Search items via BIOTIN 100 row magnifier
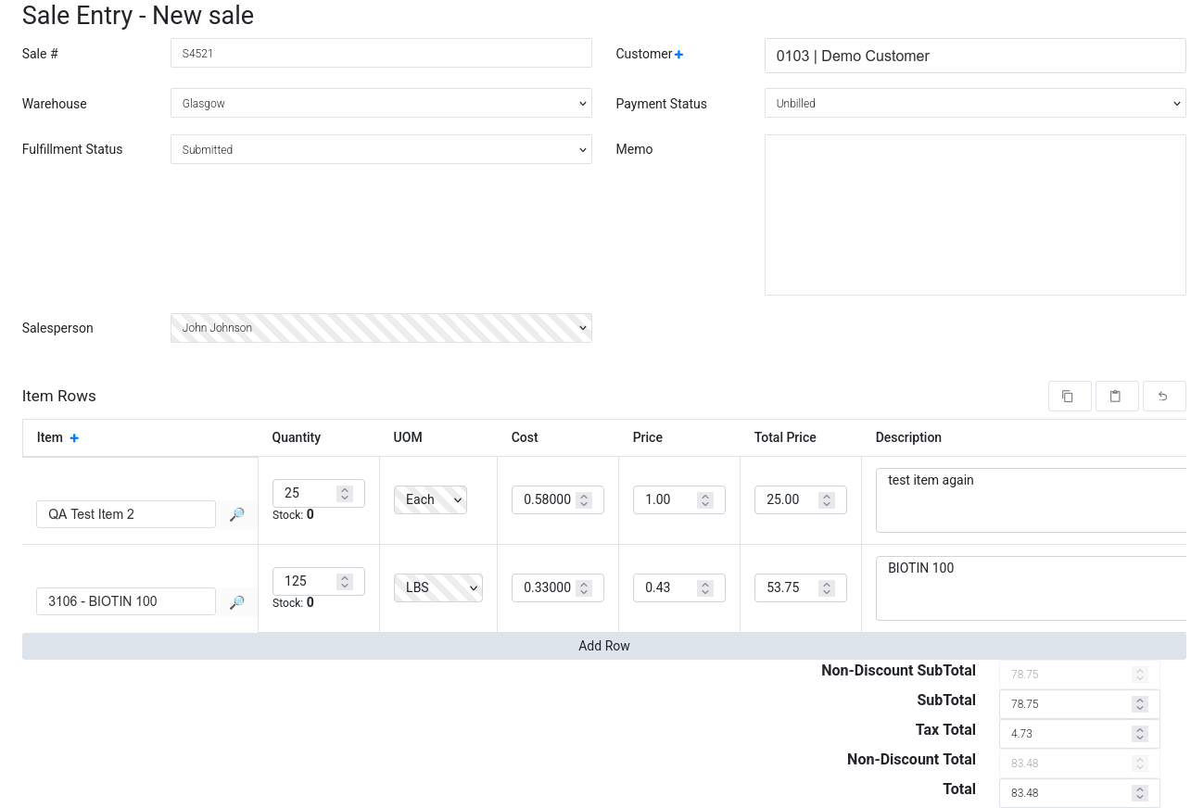 (237, 602)
